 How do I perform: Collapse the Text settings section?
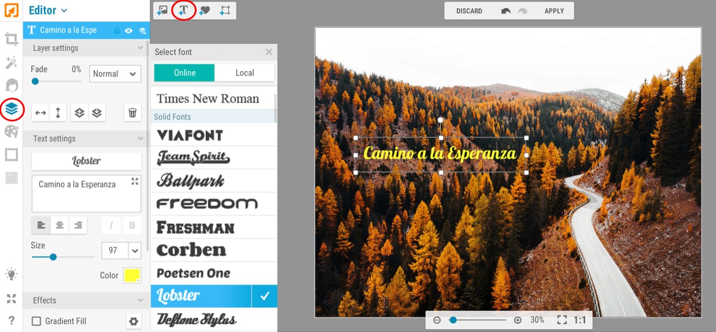(x=140, y=139)
